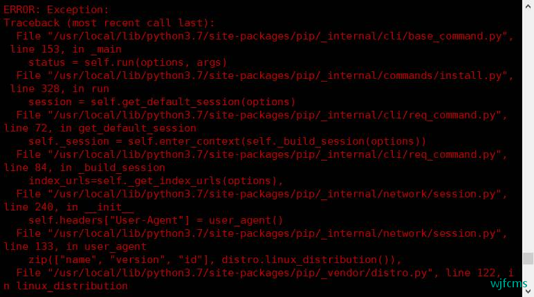The image size is (534, 297).
Task: Click the base_command.py file path
Action: (277, 36)
